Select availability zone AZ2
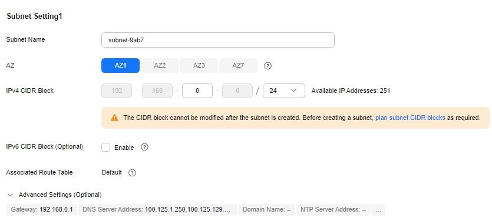The height and width of the screenshot is (221, 492). click(x=160, y=66)
